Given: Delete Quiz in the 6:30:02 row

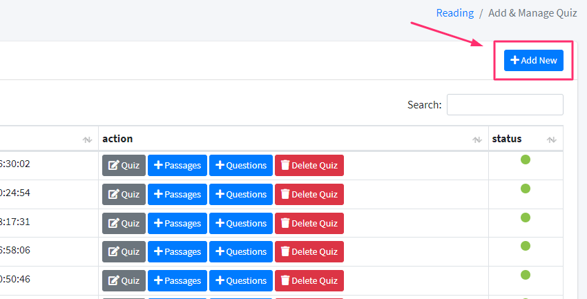Looking at the screenshot, I should (309, 166).
